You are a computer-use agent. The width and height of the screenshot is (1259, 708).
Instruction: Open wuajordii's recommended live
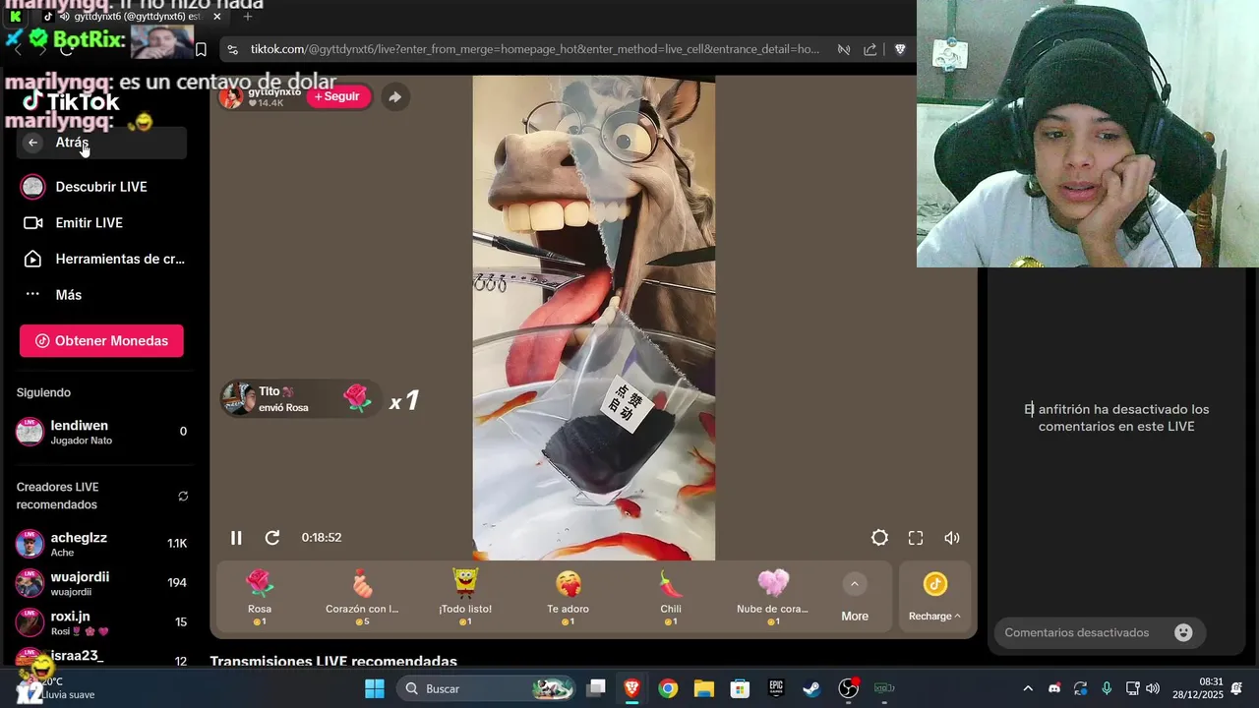101,583
